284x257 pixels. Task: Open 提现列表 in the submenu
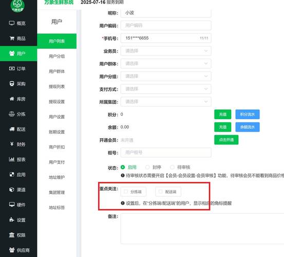pos(56,86)
